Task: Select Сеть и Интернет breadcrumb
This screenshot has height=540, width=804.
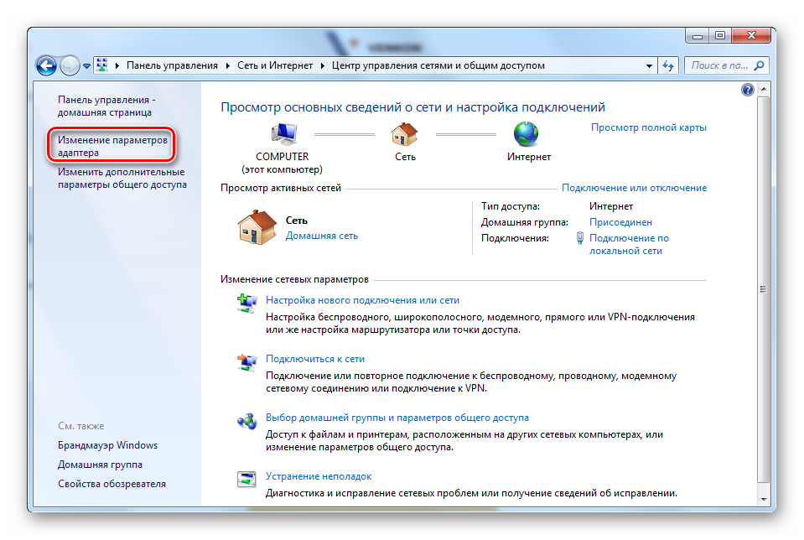Action: (x=275, y=65)
